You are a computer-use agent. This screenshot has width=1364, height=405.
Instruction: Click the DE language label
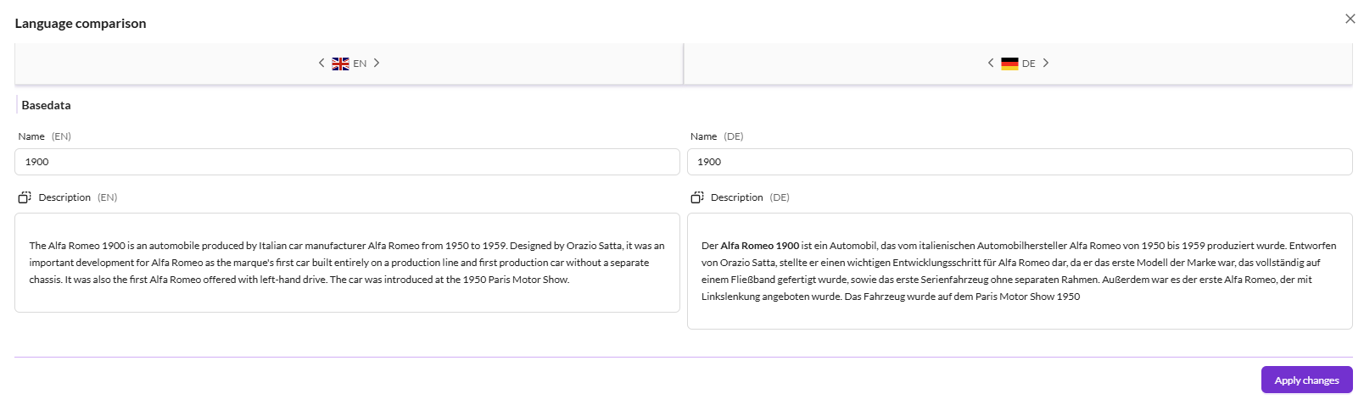click(1029, 64)
